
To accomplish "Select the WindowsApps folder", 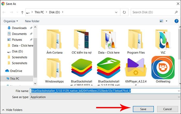I will click(54, 71).
